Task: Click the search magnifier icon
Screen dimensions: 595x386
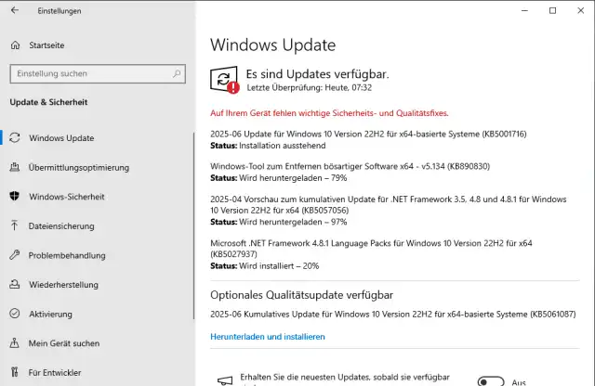Action: [177, 73]
